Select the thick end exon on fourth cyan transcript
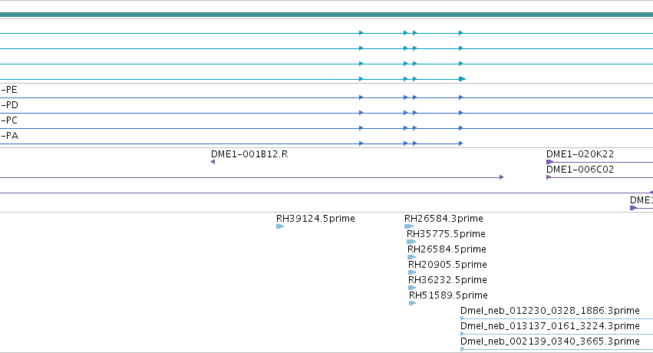Image resolution: width=653 pixels, height=353 pixels. pyautogui.click(x=462, y=79)
